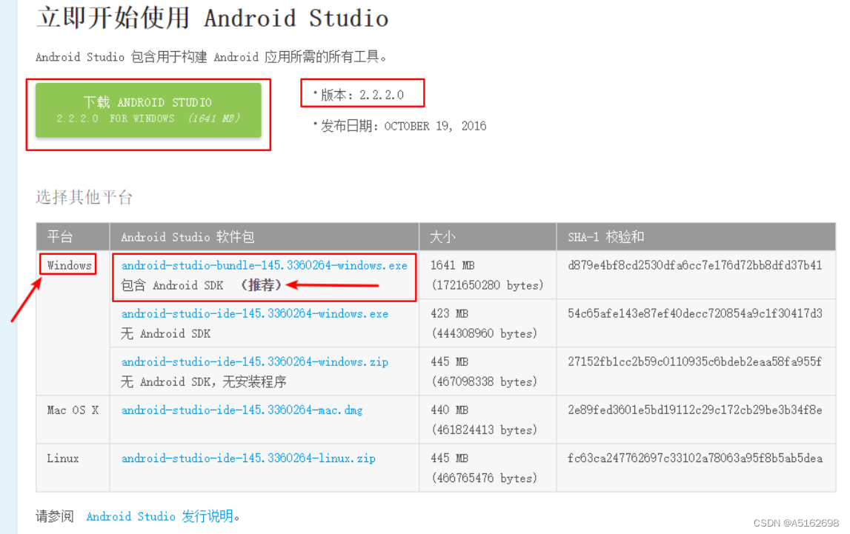Click the green Download Android Studio button
The width and height of the screenshot is (850, 534).
click(148, 110)
